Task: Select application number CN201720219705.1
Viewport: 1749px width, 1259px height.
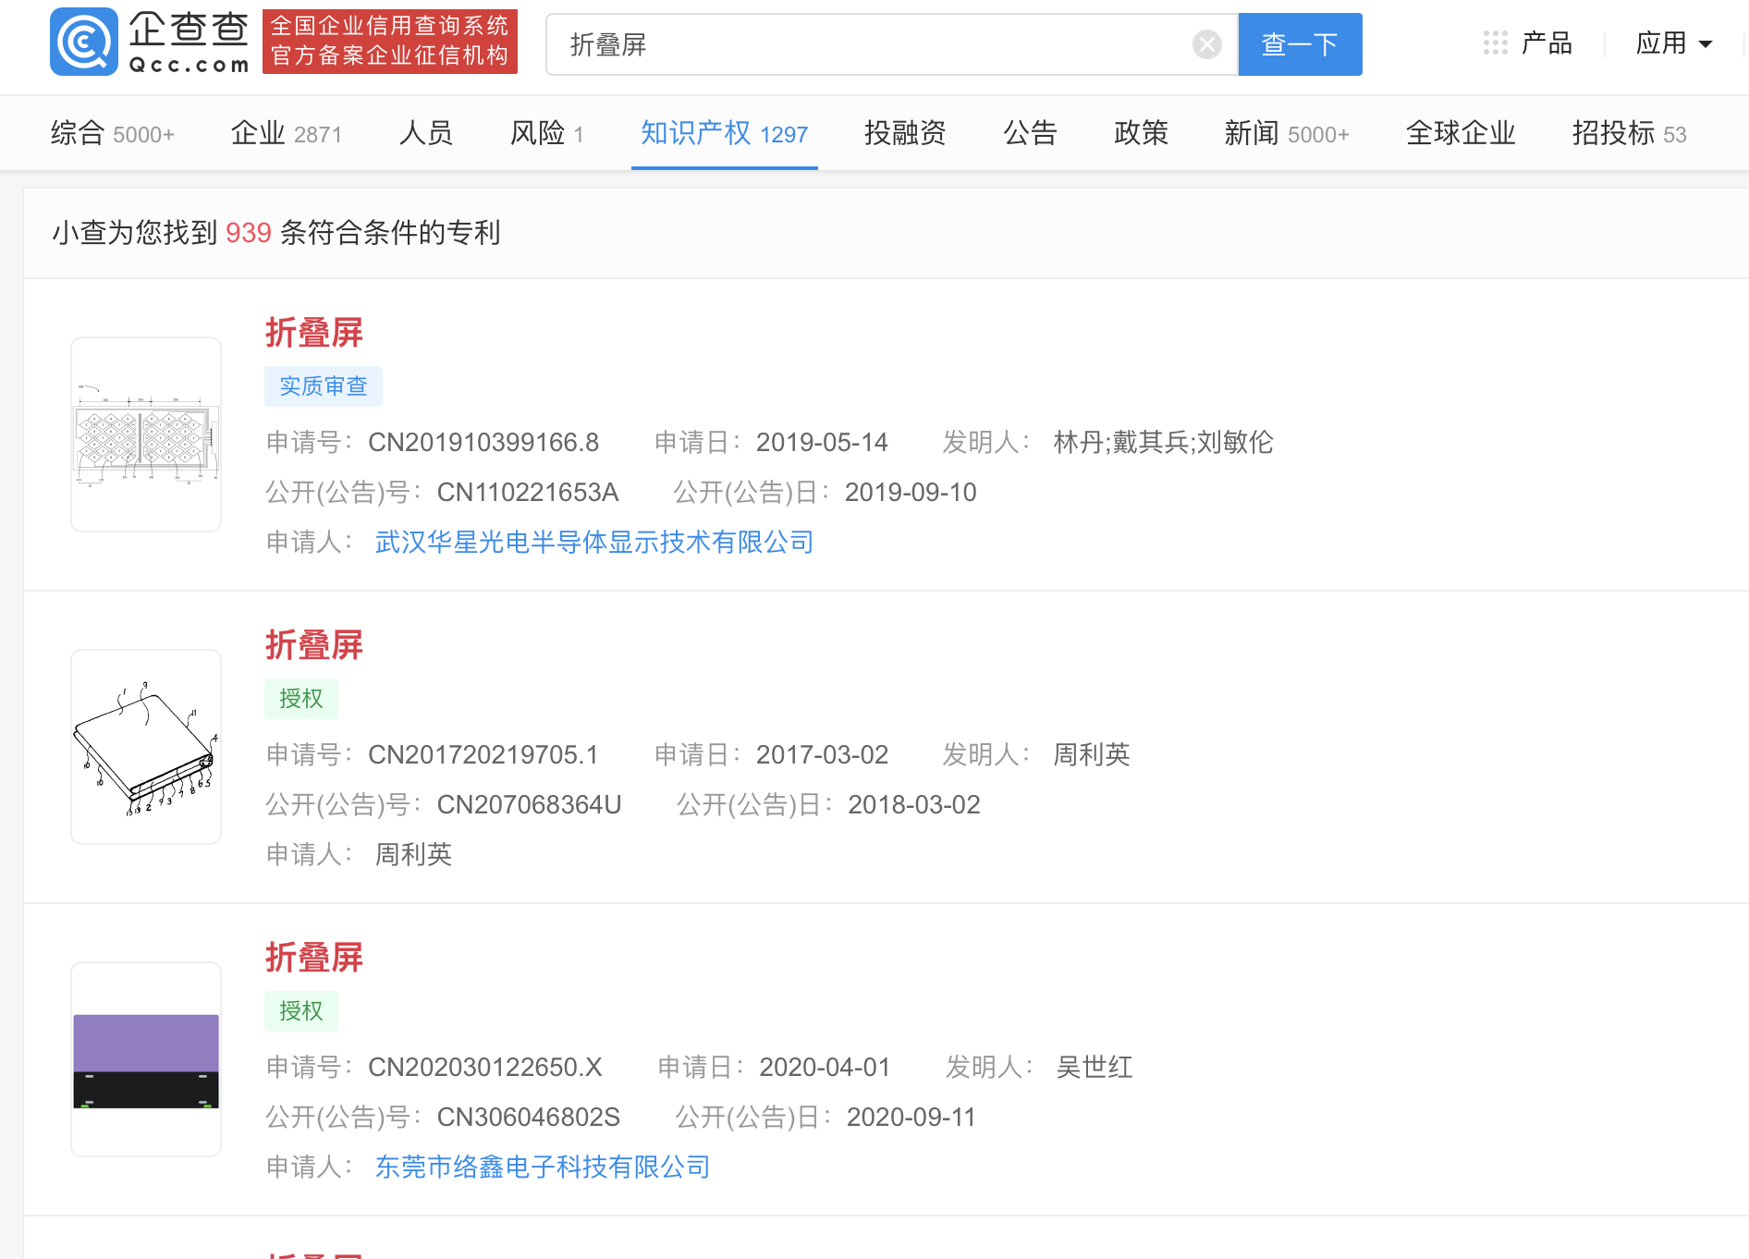Action: 483,754
